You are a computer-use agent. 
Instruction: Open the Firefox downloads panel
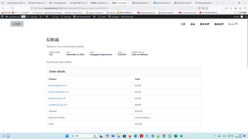tap(231, 8)
